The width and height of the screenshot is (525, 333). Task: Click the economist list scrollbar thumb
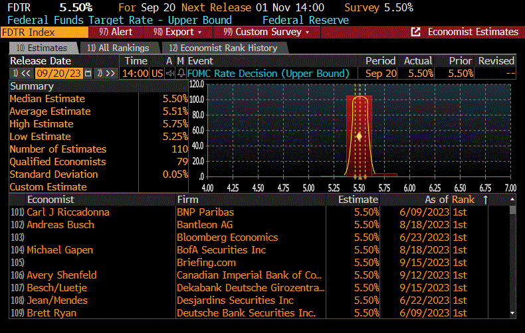tap(512, 210)
